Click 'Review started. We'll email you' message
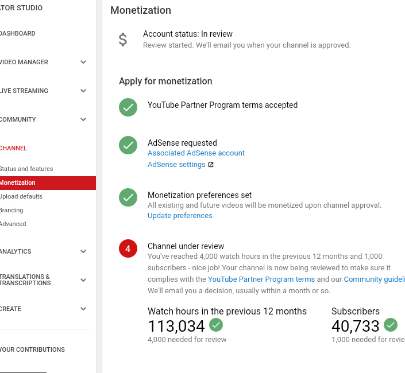Image resolution: width=405 pixels, height=373 pixels. pyautogui.click(x=247, y=45)
